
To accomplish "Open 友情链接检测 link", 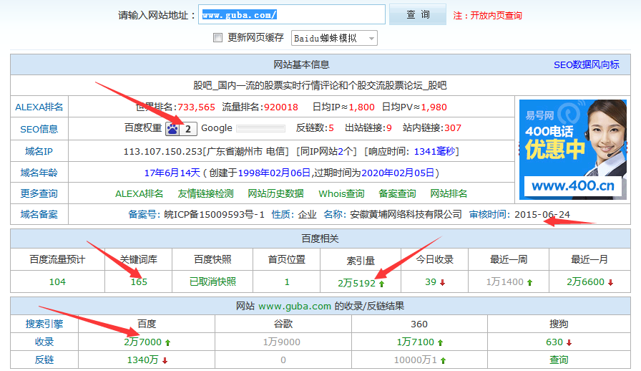I will 205,193.
